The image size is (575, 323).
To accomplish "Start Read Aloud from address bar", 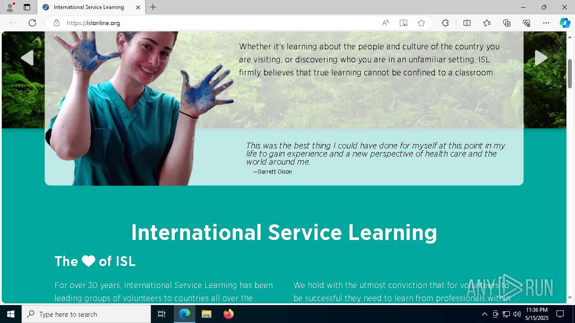I will pos(385,23).
